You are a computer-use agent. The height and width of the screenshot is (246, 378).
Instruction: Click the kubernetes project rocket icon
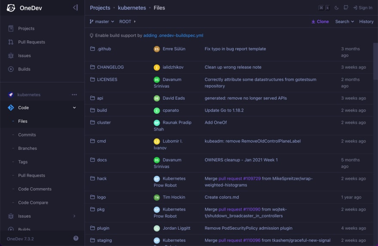tap(11, 95)
